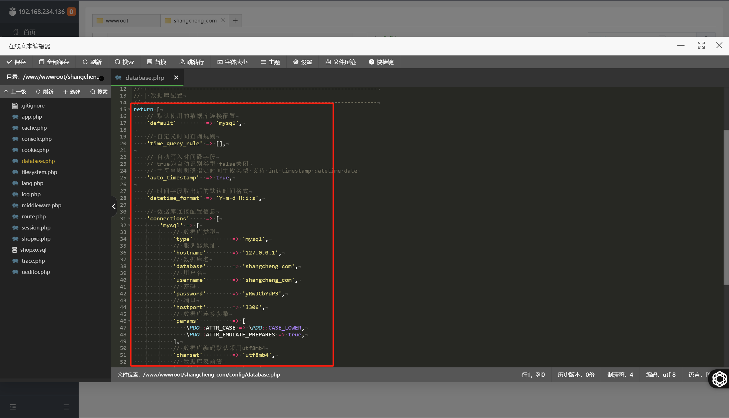Collapse the file sidebar with arrow handle
Image resolution: width=729 pixels, height=418 pixels.
[x=114, y=206]
